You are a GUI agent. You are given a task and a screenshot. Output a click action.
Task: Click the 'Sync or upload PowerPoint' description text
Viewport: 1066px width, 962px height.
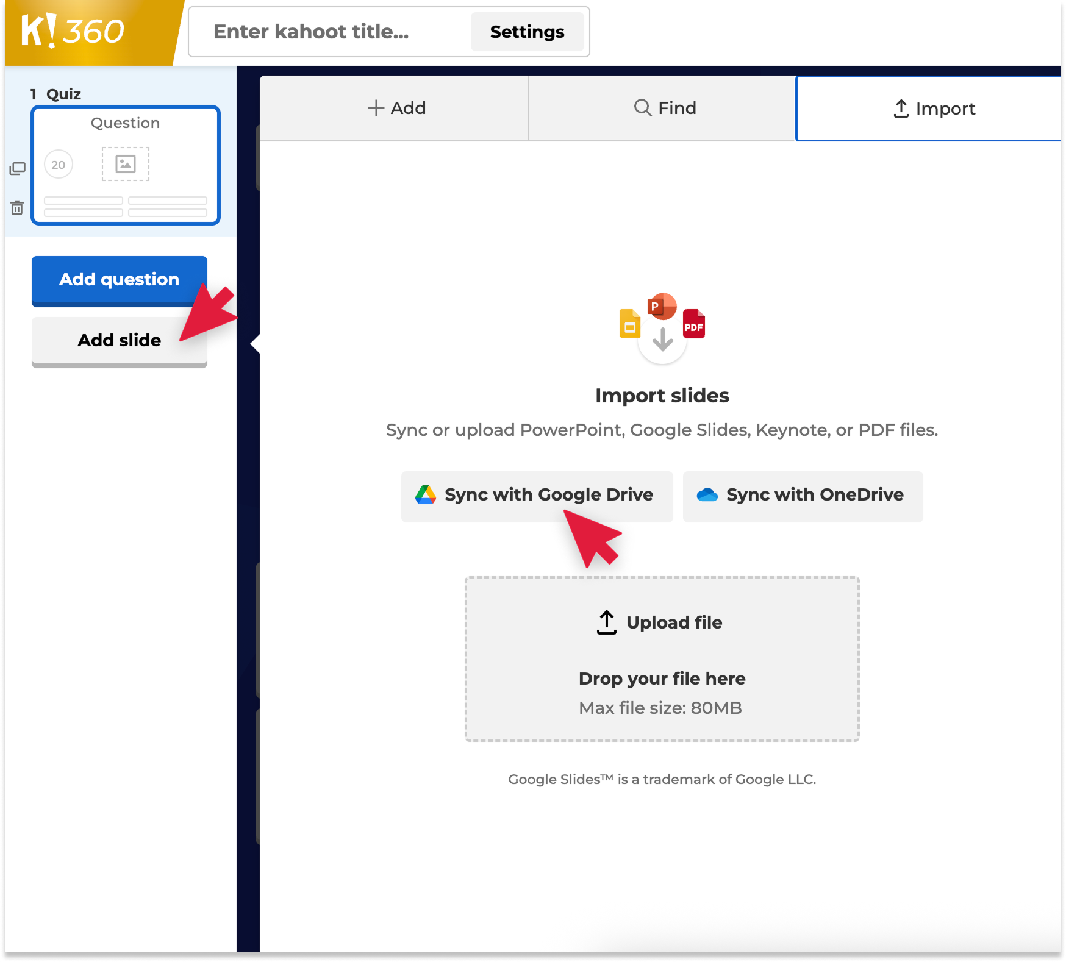pos(662,430)
